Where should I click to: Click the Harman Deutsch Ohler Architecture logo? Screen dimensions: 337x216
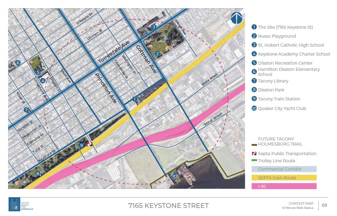click(x=21, y=204)
